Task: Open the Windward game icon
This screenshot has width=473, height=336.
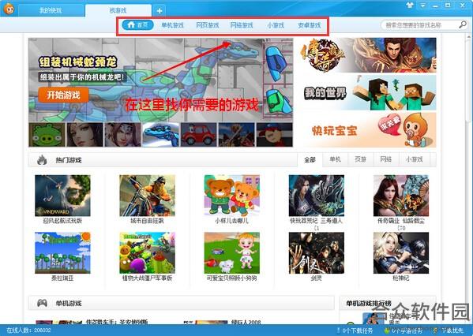Action: click(x=62, y=196)
